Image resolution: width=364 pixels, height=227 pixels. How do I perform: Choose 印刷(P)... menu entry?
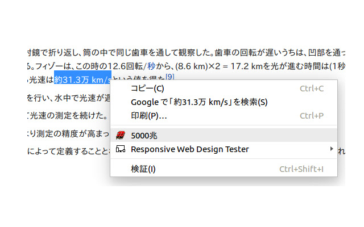coord(224,116)
